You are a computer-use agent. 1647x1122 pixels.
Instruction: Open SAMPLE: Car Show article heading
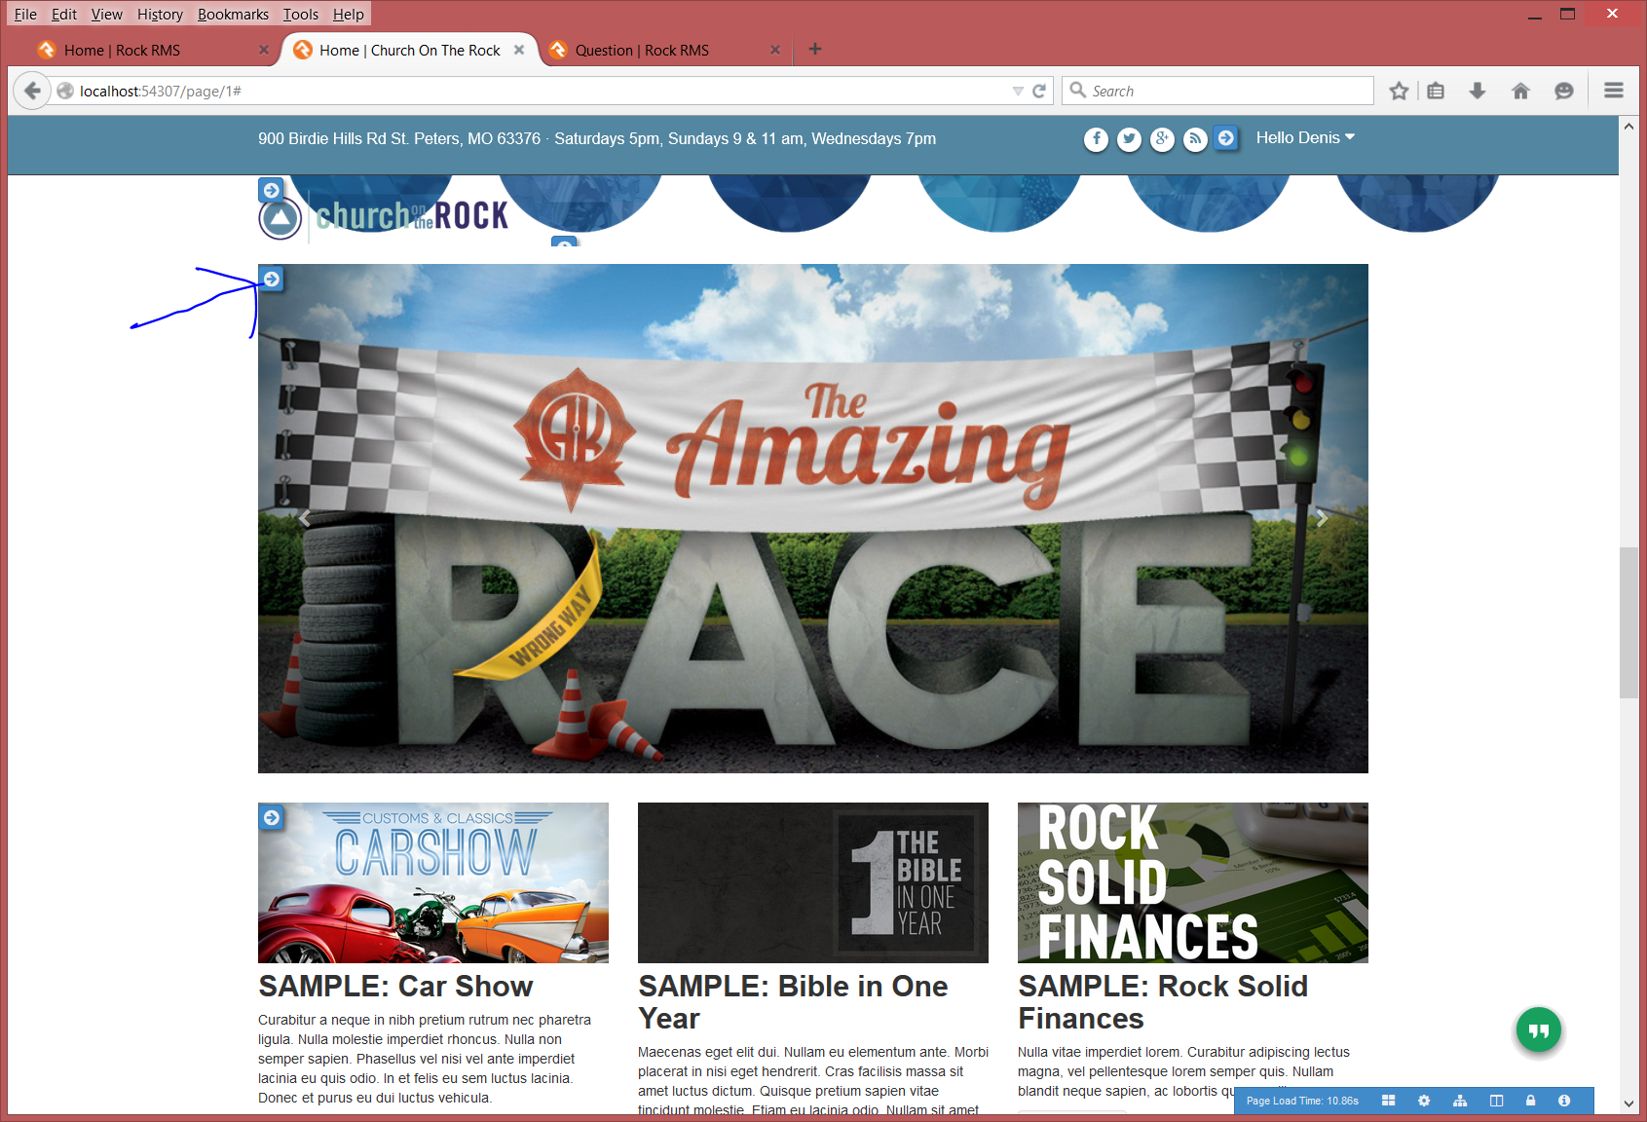(395, 986)
